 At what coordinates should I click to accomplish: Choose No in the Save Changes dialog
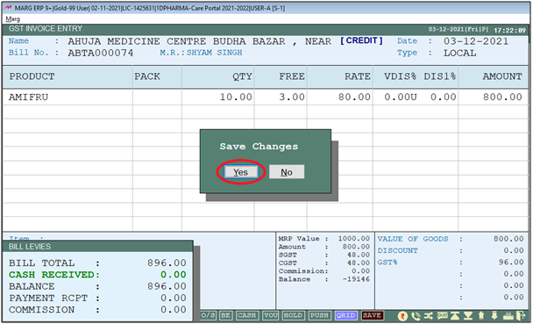(287, 172)
